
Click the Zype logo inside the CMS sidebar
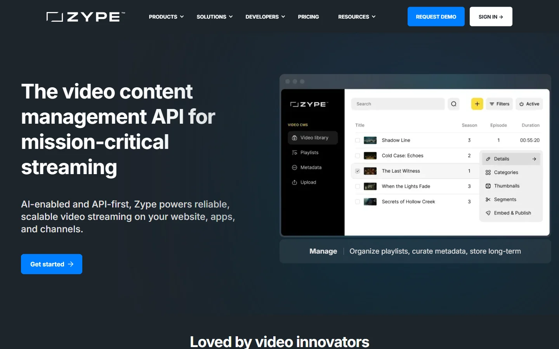309,104
